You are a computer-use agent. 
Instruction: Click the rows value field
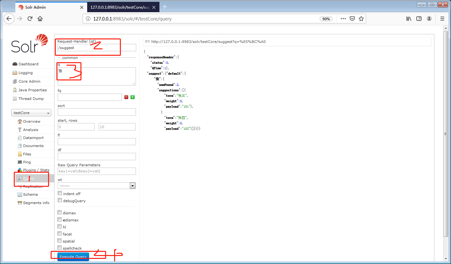click(x=117, y=127)
